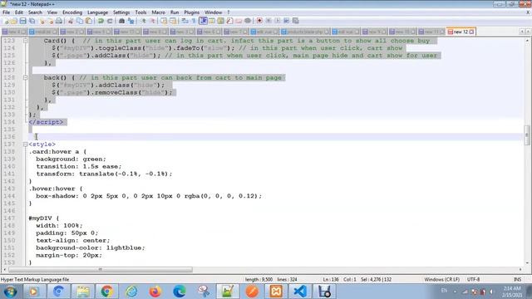Zoom in using the toolbar icon
Image resolution: width=532 pixels, height=299 pixels.
click(143, 21)
